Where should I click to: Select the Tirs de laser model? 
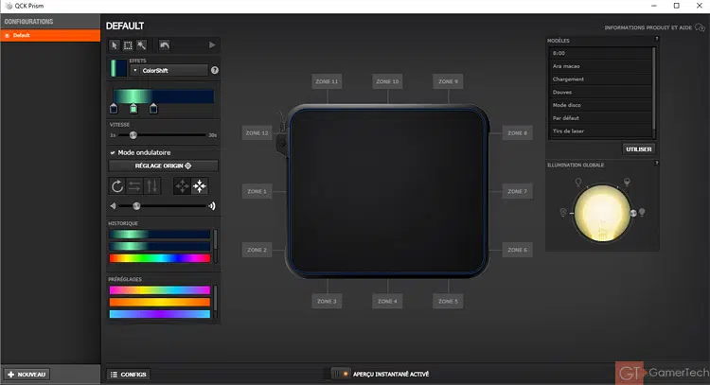(x=600, y=131)
